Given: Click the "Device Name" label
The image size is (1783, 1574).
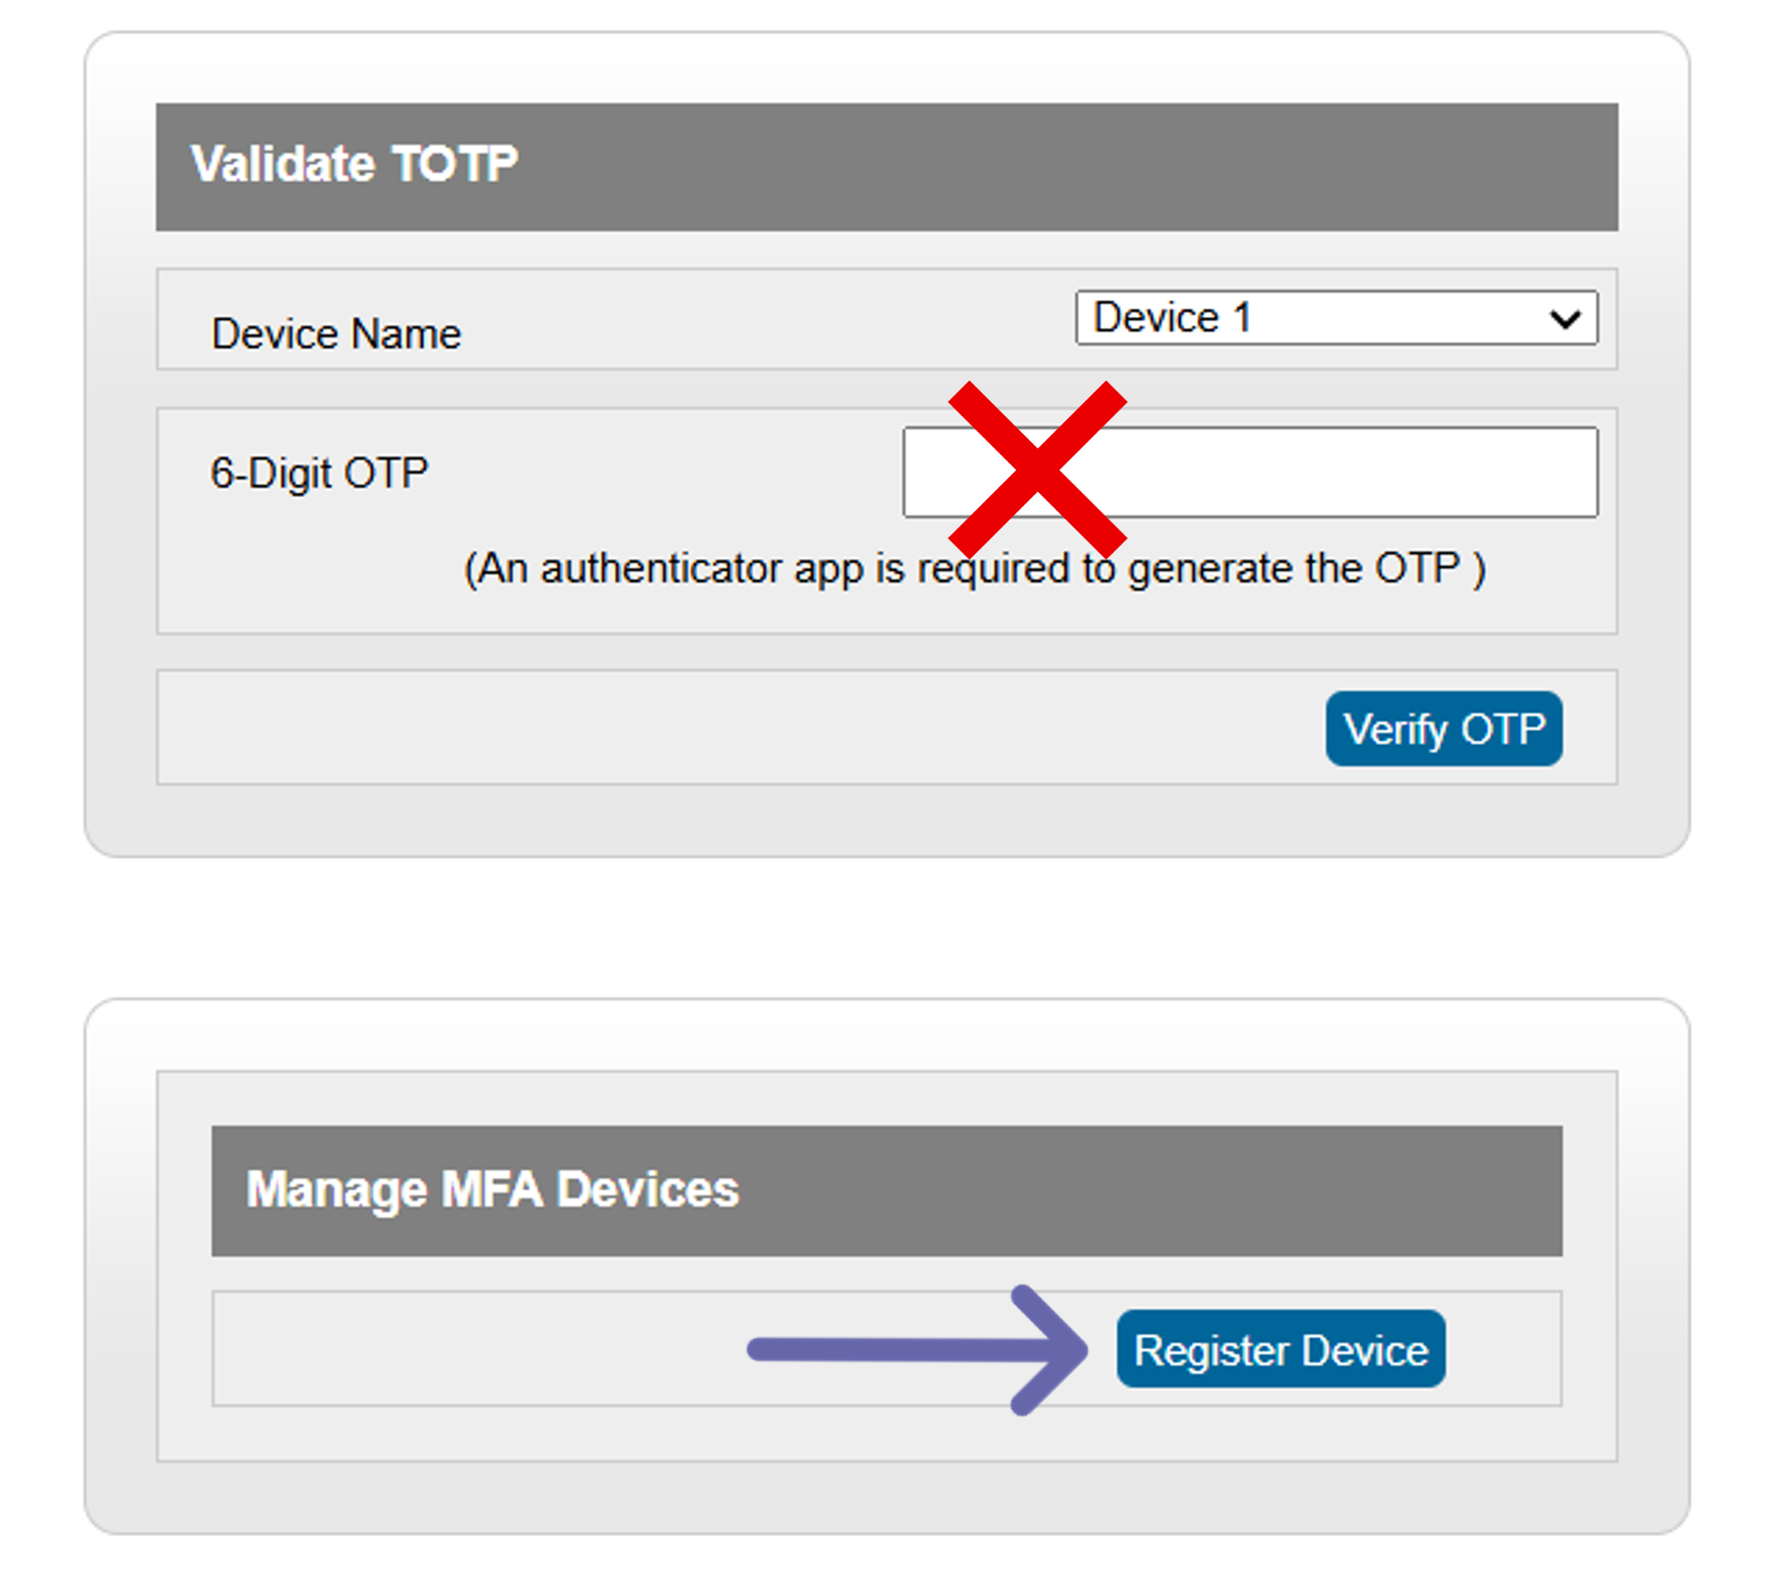Looking at the screenshot, I should coord(336,333).
